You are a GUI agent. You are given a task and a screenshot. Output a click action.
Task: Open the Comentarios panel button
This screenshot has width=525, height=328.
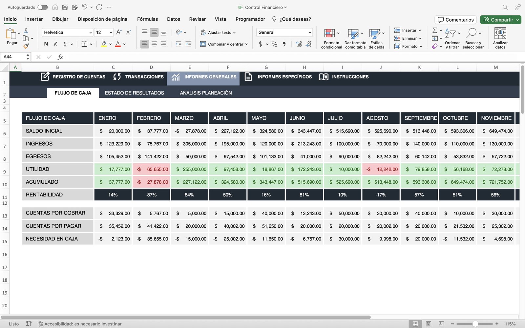[456, 20]
